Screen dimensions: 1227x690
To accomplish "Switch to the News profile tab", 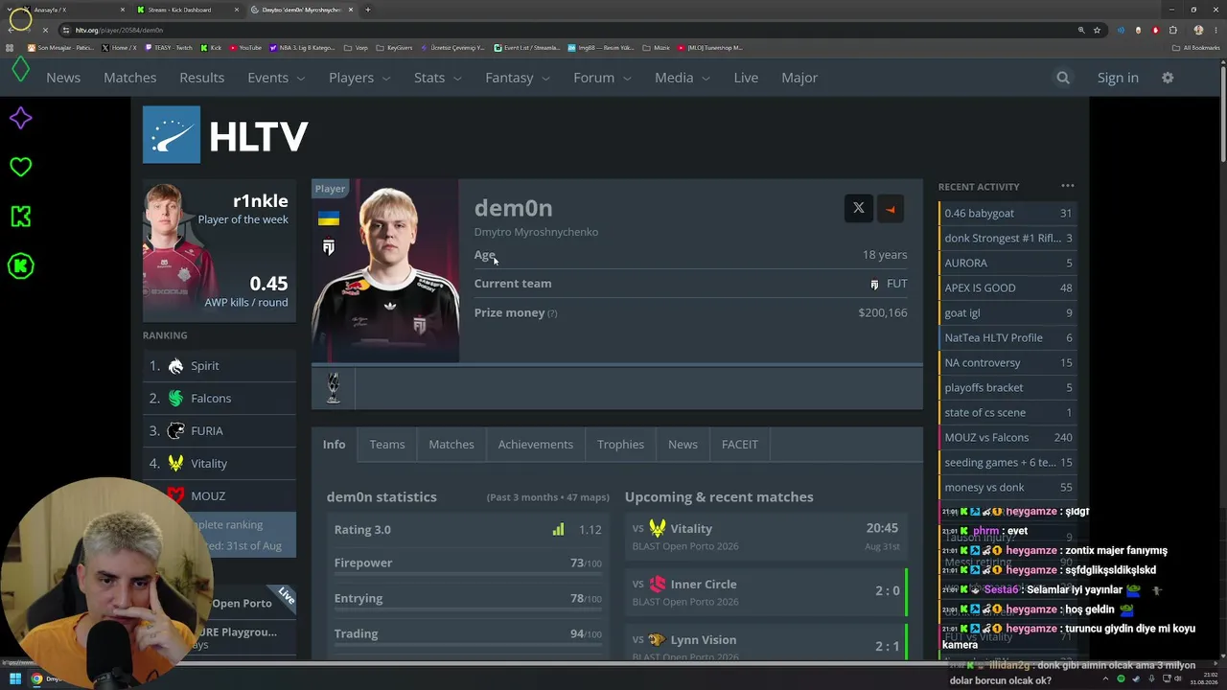I will [x=683, y=445].
